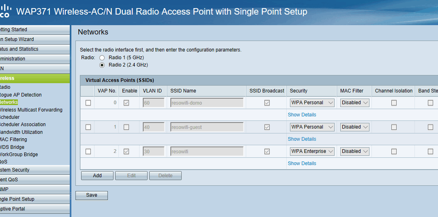Tick the row checkbox for VAP 0
438x217 pixels.
(x=88, y=103)
